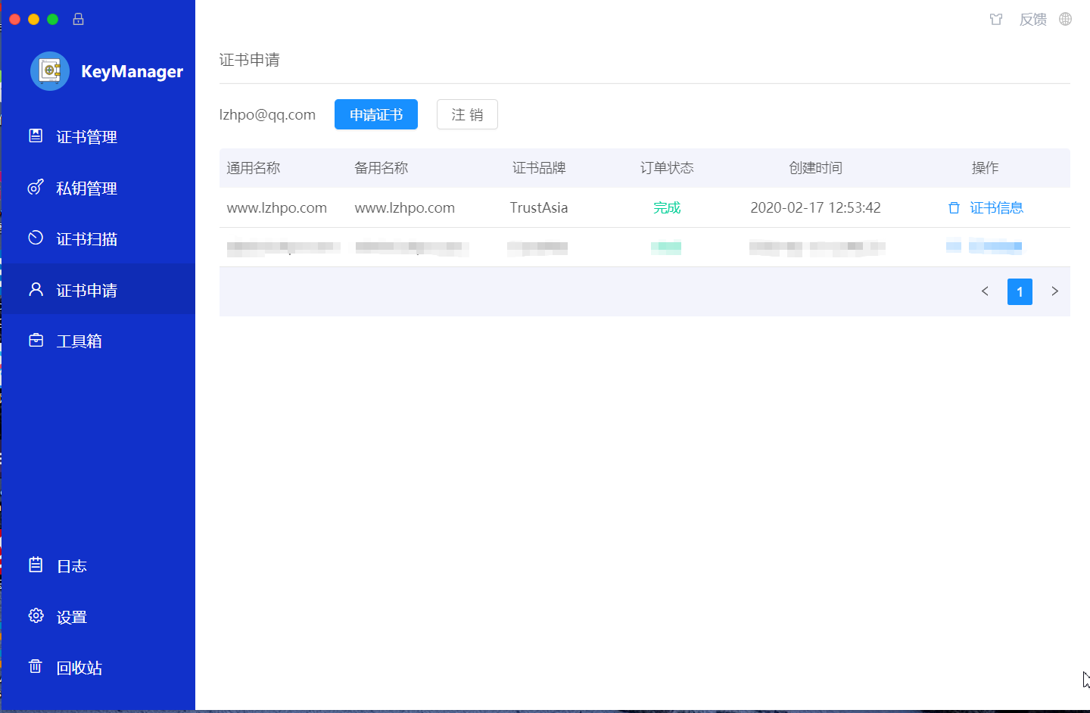Click the 证书扫描 scan icon

point(36,238)
